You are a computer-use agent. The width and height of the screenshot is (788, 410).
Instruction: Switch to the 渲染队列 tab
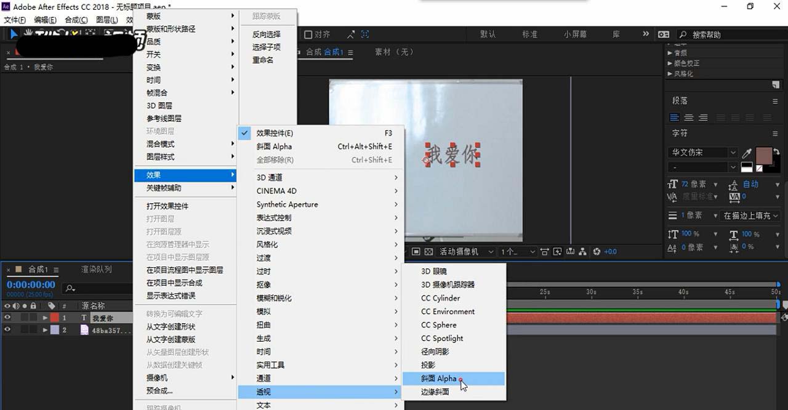(x=96, y=270)
